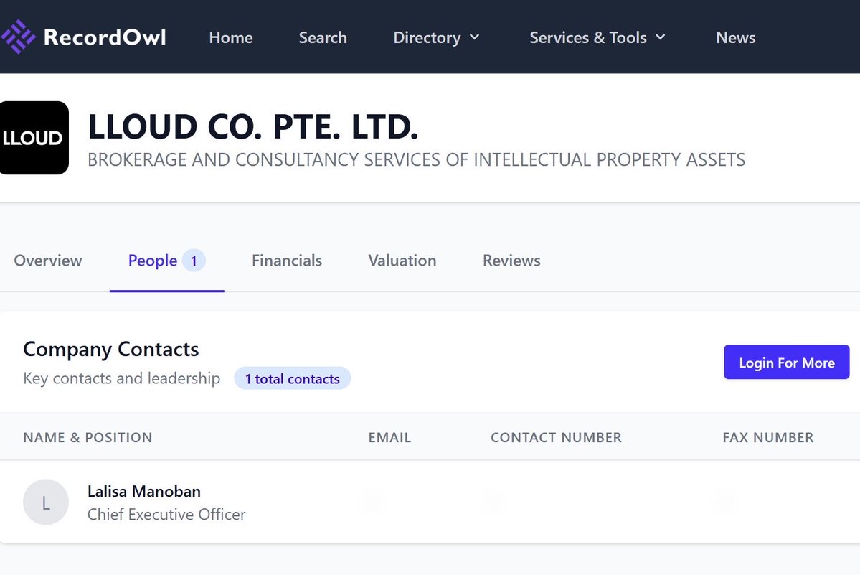Click the L avatar for Lalisa Manoban
This screenshot has width=860, height=575.
tap(46, 502)
